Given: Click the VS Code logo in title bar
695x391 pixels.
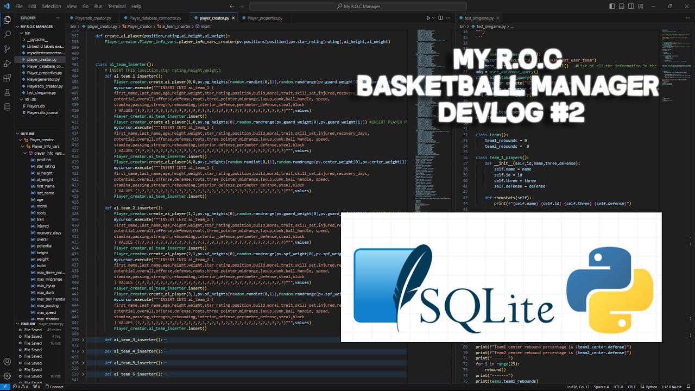Looking at the screenshot, I should [7, 6].
